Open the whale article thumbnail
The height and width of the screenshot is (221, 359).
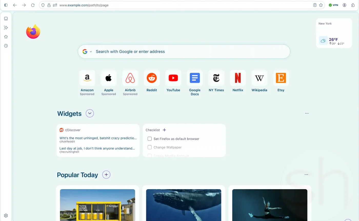pyautogui.click(x=184, y=205)
